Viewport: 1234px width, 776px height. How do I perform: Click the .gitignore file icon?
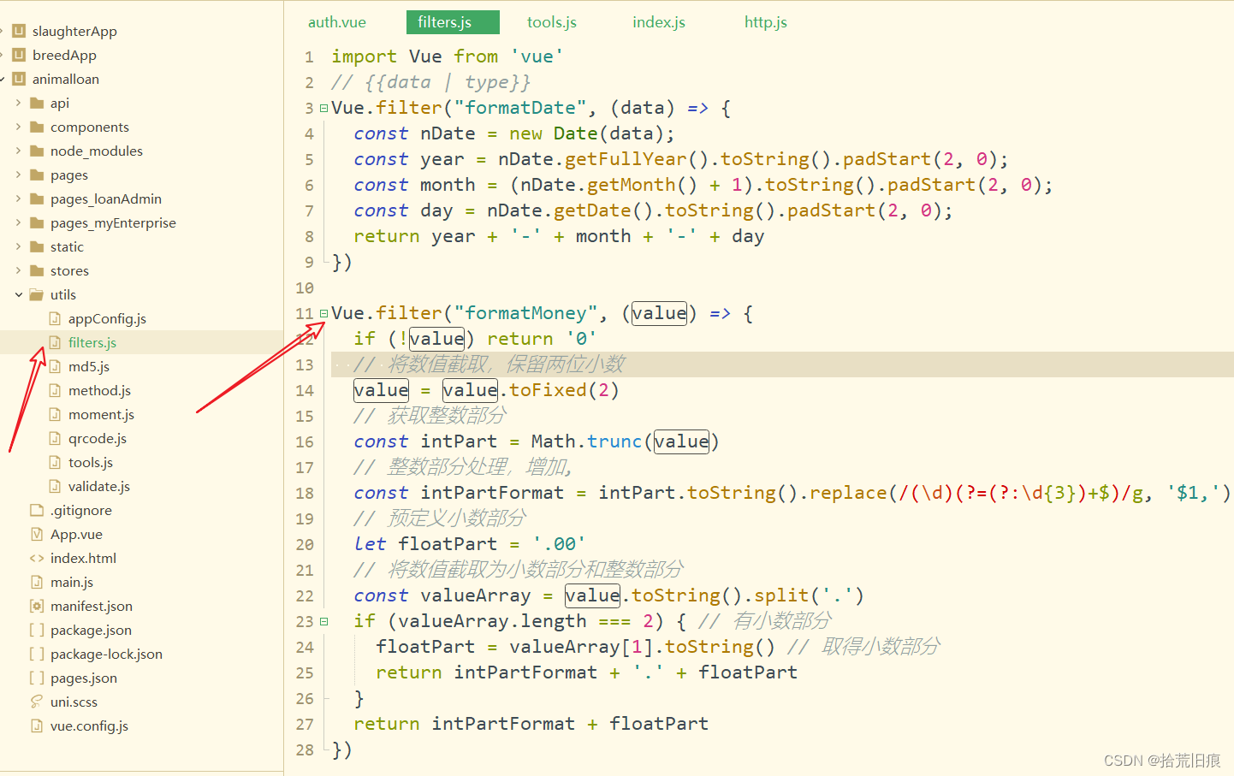click(x=37, y=510)
